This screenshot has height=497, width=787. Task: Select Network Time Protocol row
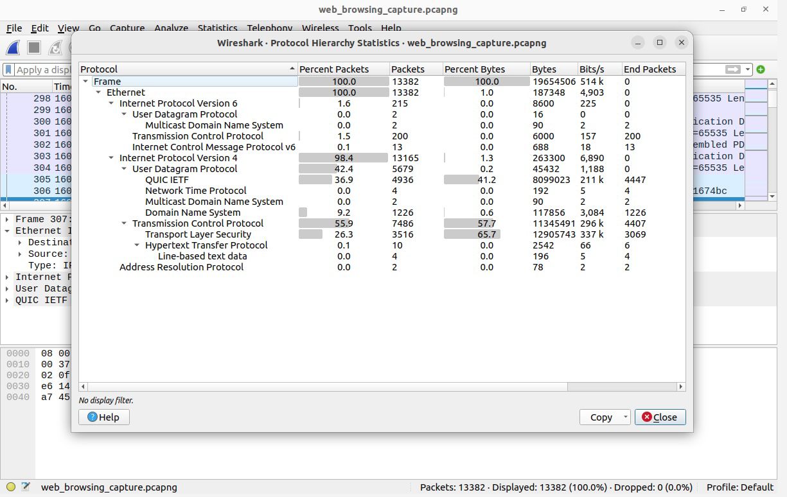382,191
